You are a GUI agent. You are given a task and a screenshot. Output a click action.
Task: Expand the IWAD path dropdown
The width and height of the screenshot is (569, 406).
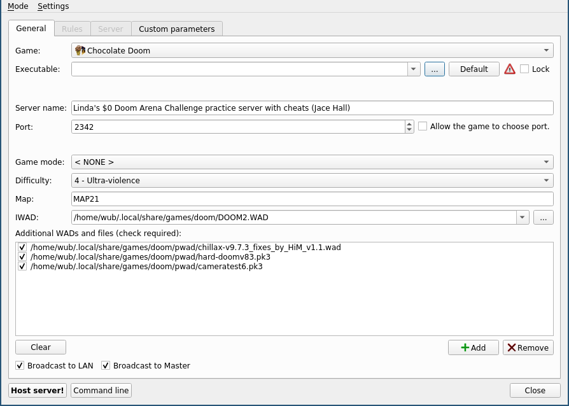[x=523, y=218]
